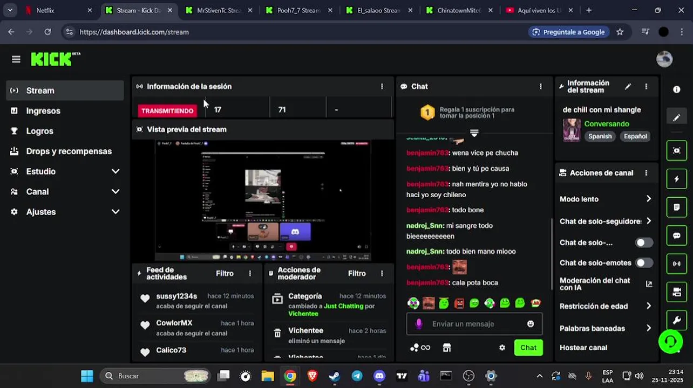This screenshot has width=693, height=388.
Task: Click the Conversando category link
Action: (607, 124)
